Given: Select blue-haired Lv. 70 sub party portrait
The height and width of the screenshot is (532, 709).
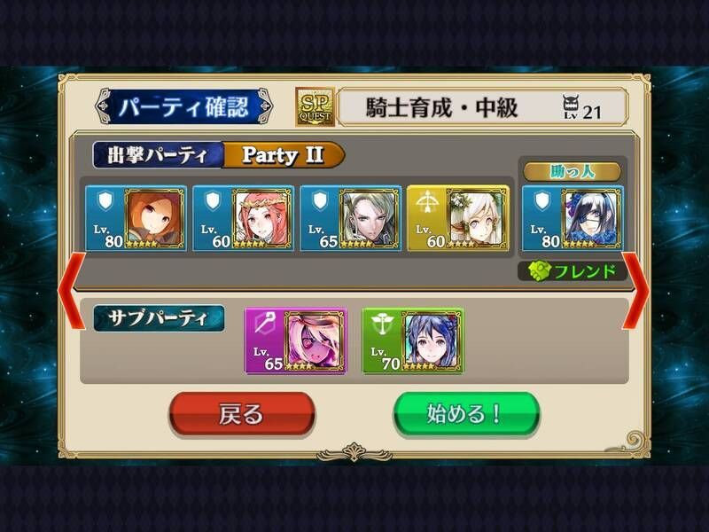Looking at the screenshot, I should pyautogui.click(x=432, y=341).
